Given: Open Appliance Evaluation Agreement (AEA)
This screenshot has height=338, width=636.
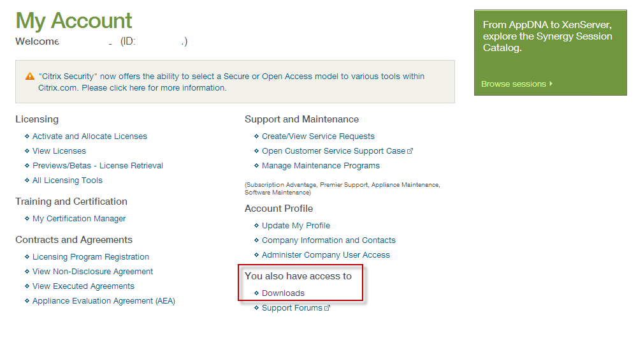Looking at the screenshot, I should pyautogui.click(x=103, y=301).
